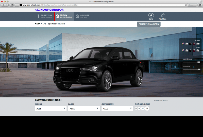Open the Merkliste pin icon

[x=162, y=16]
